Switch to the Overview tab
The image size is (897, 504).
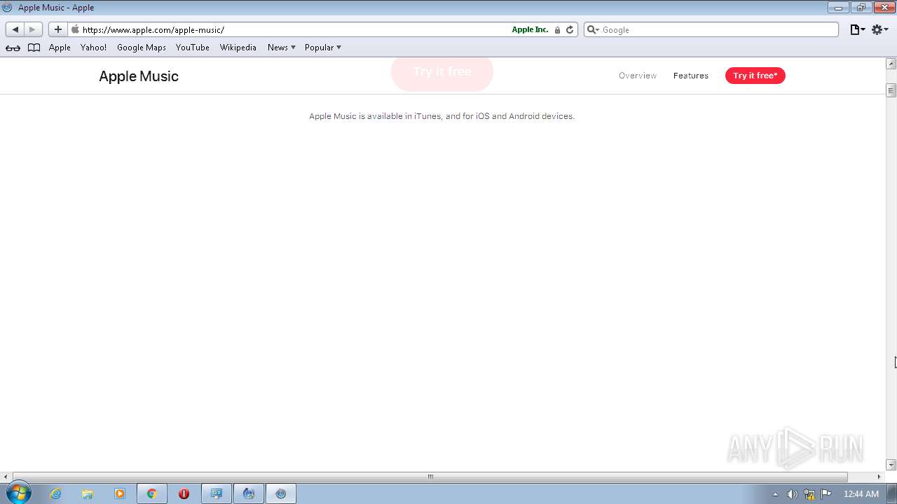click(638, 76)
